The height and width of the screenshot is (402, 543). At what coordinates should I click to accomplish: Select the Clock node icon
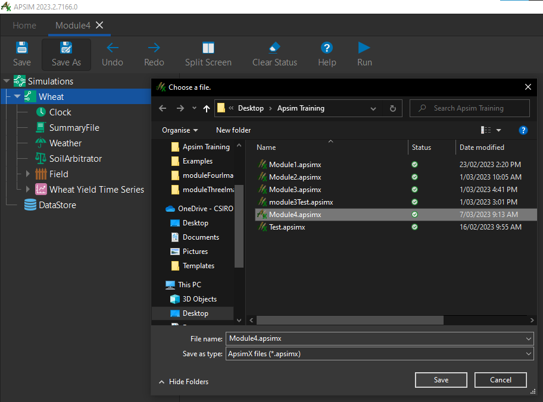pyautogui.click(x=41, y=112)
